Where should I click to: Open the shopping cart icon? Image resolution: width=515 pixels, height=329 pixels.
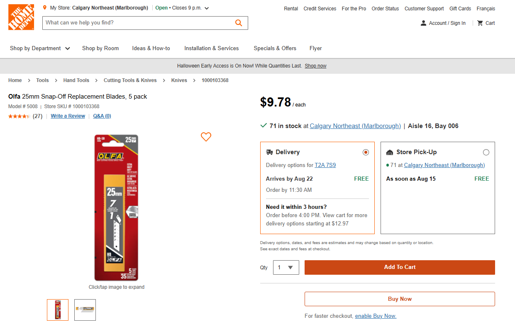pos(480,23)
